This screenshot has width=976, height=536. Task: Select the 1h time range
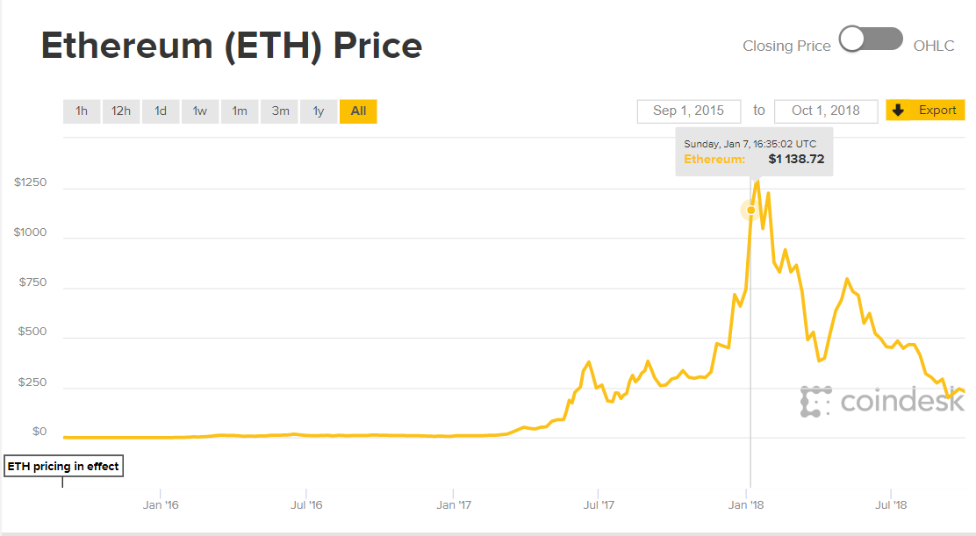coord(82,111)
